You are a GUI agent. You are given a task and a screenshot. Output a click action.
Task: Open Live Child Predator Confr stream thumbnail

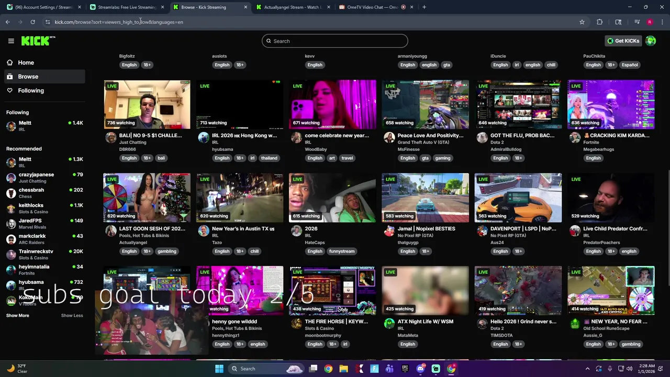pyautogui.click(x=611, y=197)
